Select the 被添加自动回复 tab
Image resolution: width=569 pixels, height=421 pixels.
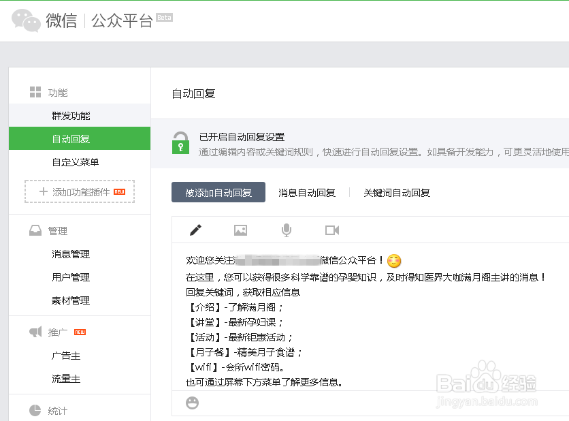pyautogui.click(x=218, y=192)
